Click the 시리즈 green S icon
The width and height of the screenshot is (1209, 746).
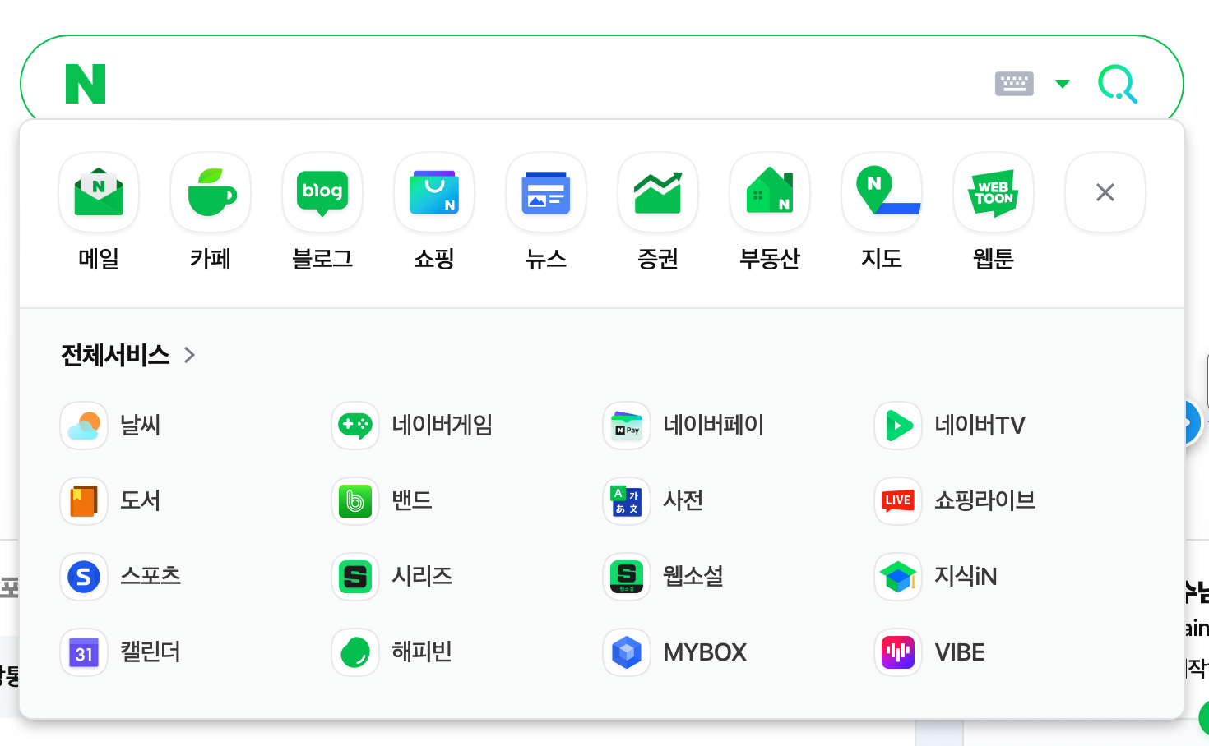(355, 577)
